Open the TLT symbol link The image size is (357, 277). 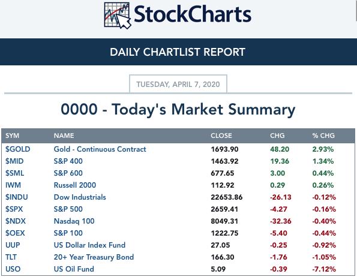click(x=11, y=257)
